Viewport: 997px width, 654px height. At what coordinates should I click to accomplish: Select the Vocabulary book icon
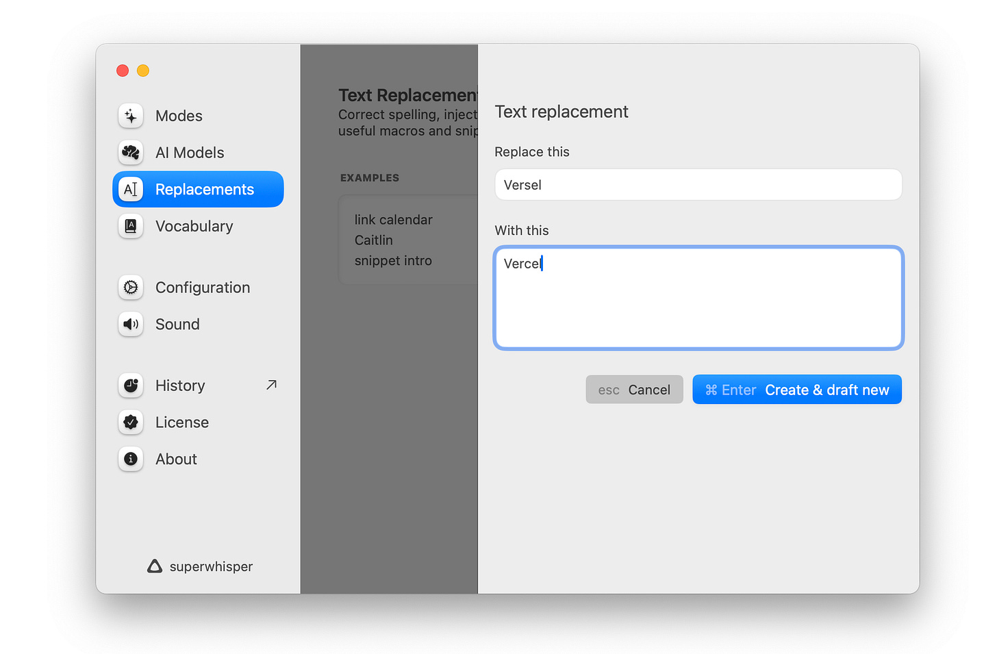coord(131,226)
